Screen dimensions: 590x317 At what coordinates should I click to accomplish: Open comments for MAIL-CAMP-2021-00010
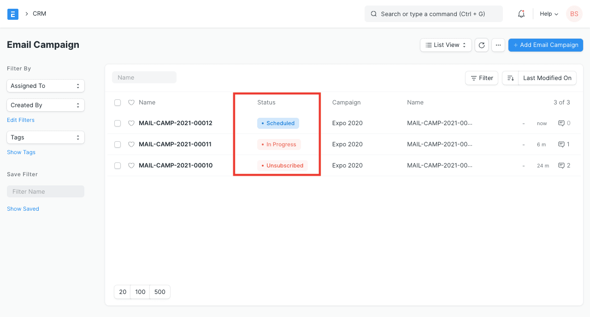564,166
